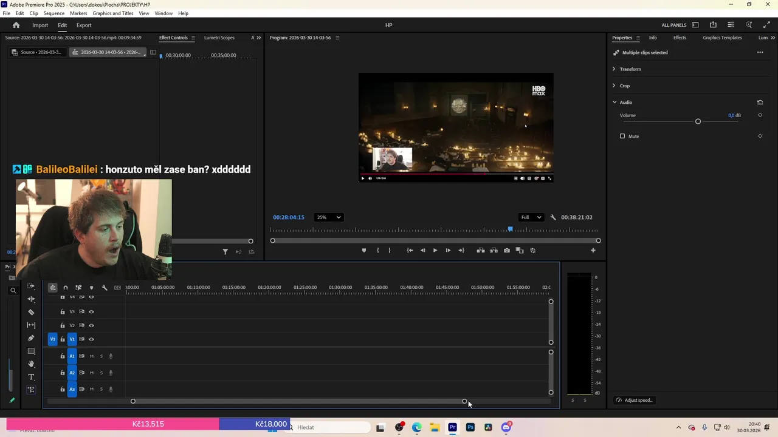The height and width of the screenshot is (437, 778).
Task: Toggle V3 track output eye
Action: (x=91, y=312)
